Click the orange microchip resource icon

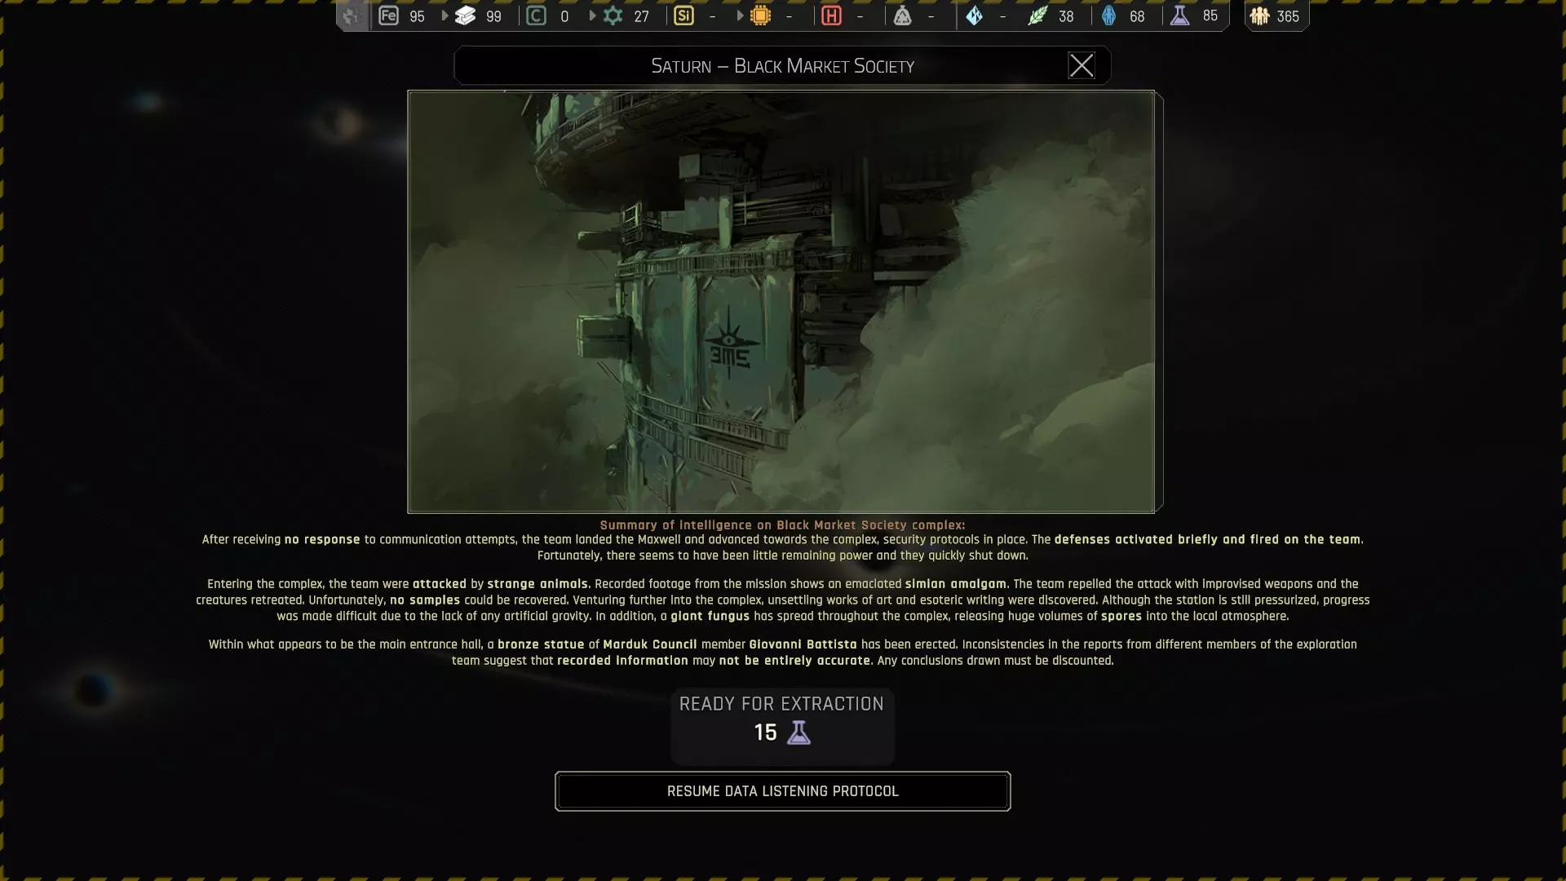(x=761, y=15)
